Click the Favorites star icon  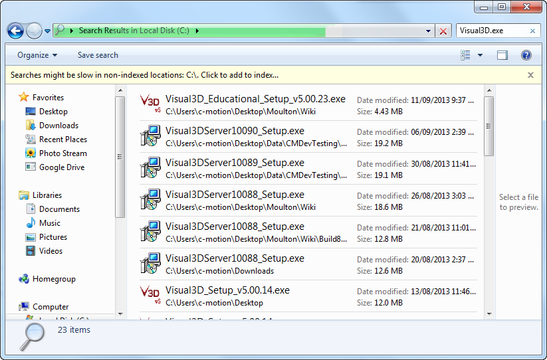[24, 97]
